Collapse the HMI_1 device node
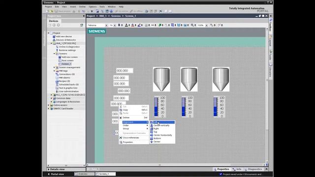The height and width of the screenshot is (177, 315). [51, 43]
